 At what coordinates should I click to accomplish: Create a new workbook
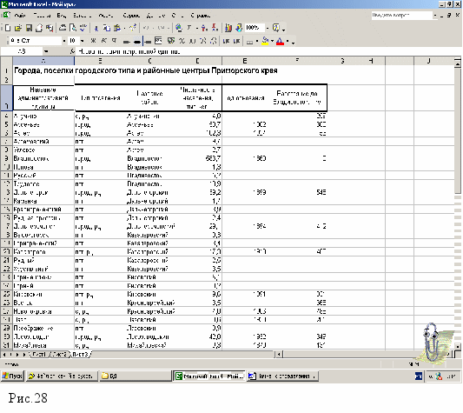[8, 28]
